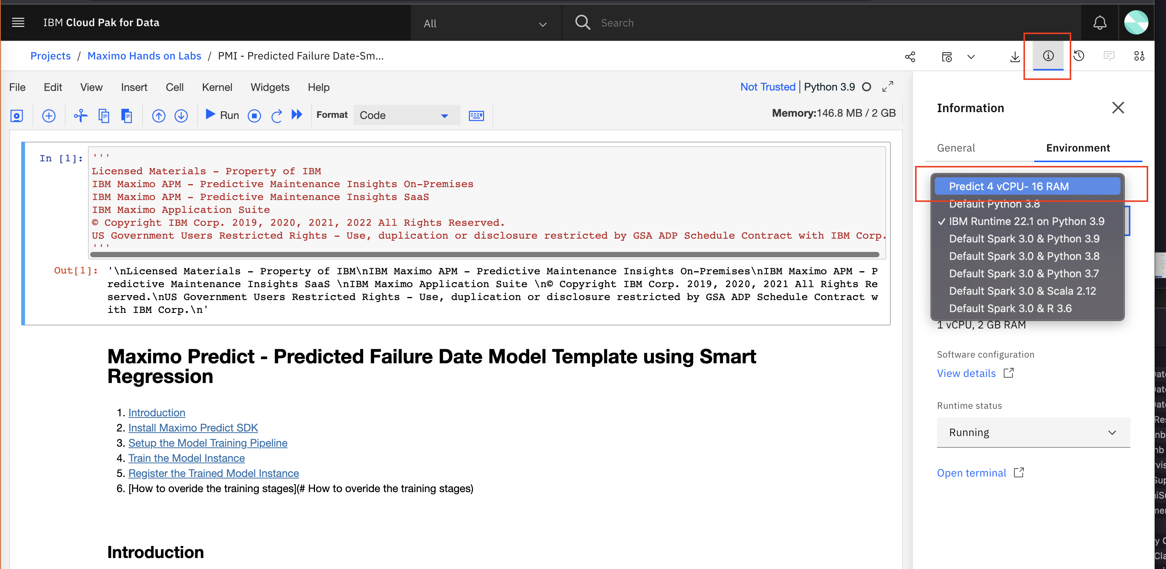This screenshot has height=569, width=1166.
Task: Choose IBM Runtime 22.1 on Python 3.9
Action: tap(1028, 221)
